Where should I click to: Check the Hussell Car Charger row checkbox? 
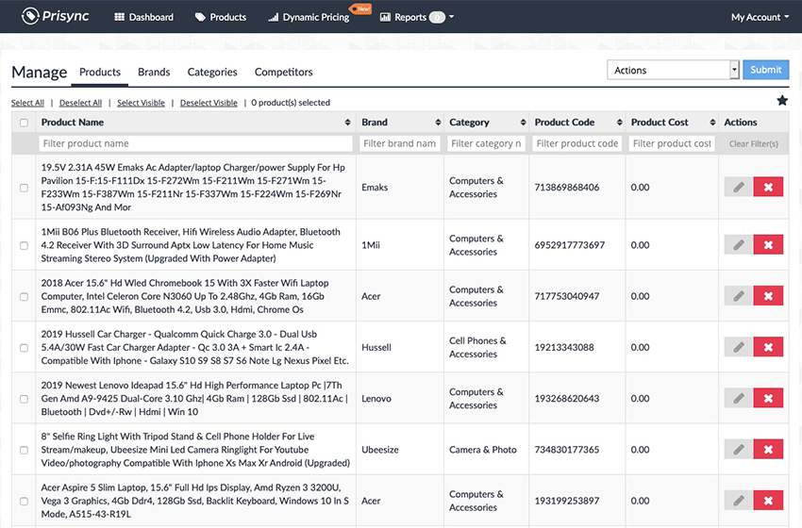click(24, 348)
